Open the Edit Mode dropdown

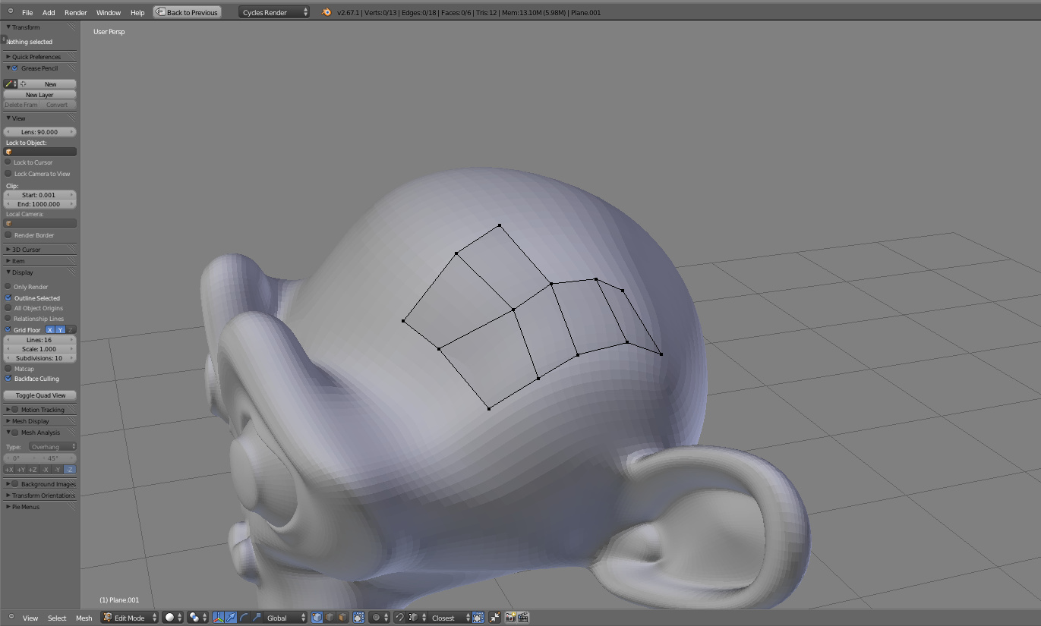[130, 618]
